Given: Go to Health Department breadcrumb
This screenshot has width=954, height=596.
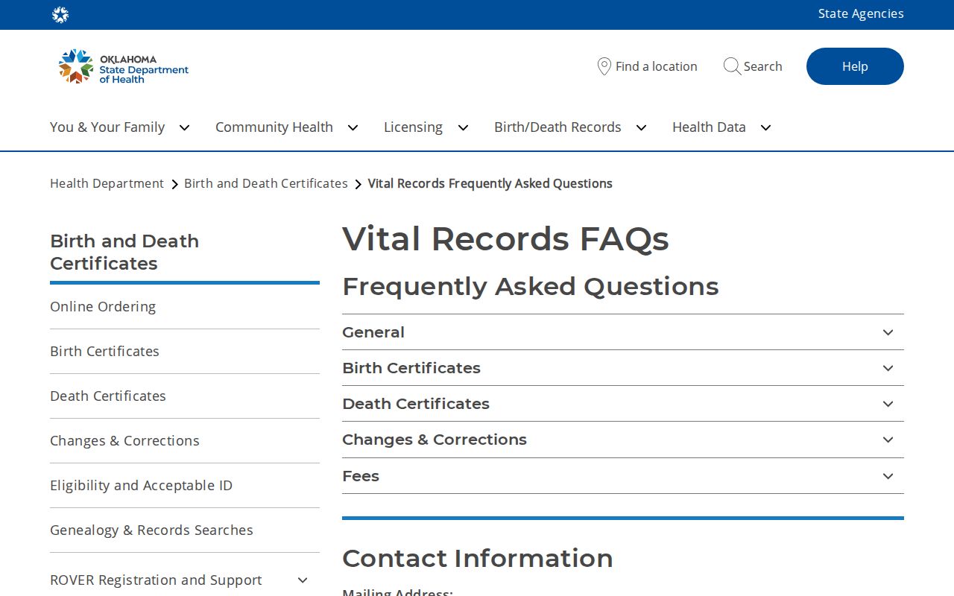Looking at the screenshot, I should 107,183.
